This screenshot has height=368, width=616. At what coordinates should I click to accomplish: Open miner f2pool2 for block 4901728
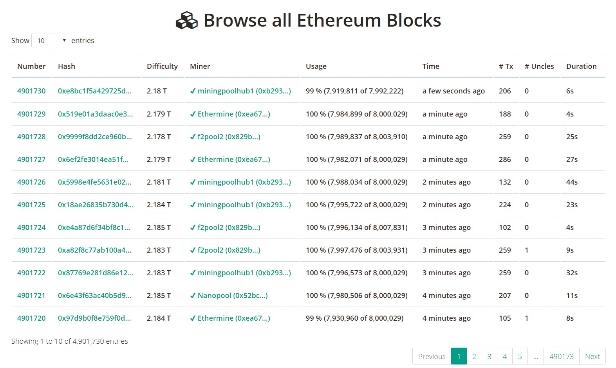229,137
